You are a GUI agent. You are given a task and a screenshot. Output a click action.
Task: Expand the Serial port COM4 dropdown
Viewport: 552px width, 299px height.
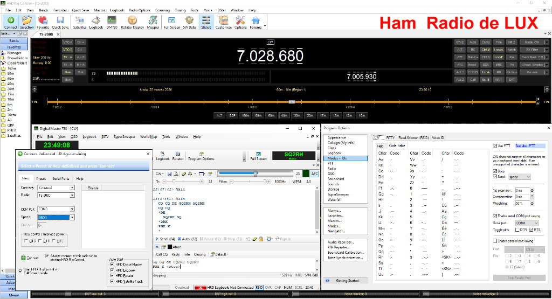pyautogui.click(x=535, y=222)
